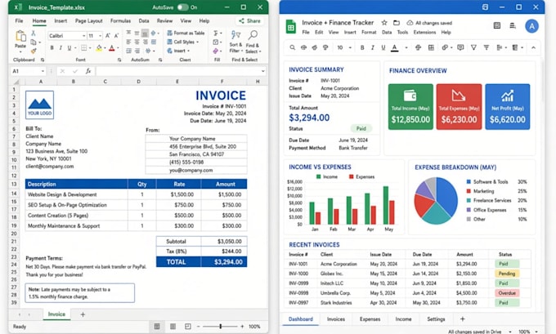Viewport: 556px width, 334px height.
Task: Open the Excel fill color dropdown arrow
Action: coord(105,48)
